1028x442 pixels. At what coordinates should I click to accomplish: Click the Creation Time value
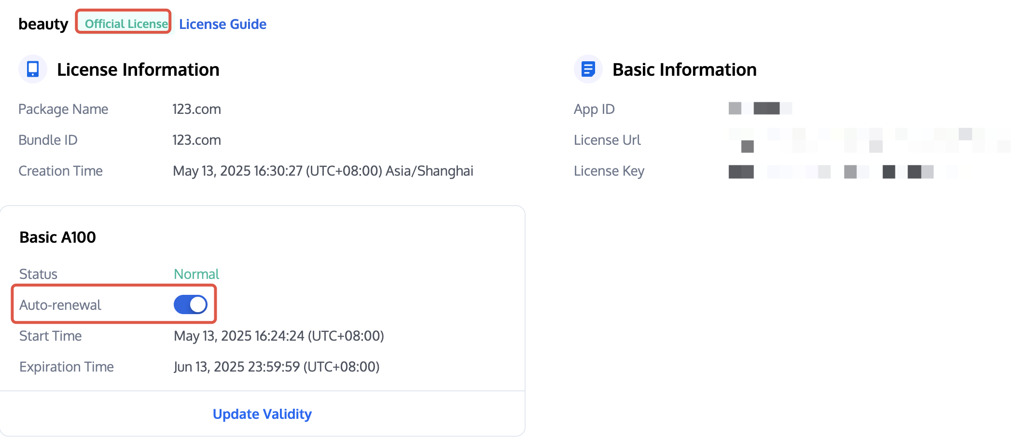pyautogui.click(x=323, y=171)
